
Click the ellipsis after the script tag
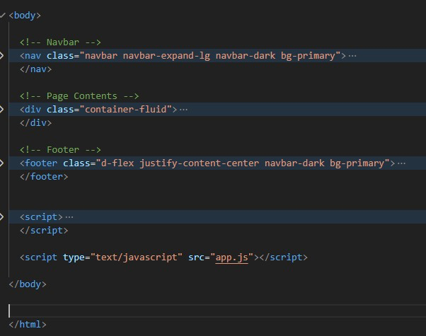click(x=69, y=217)
